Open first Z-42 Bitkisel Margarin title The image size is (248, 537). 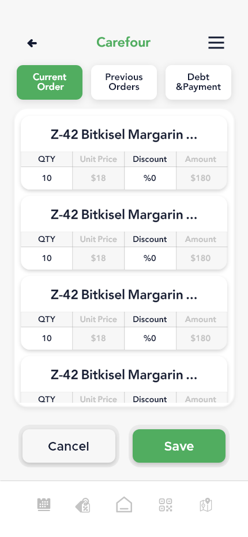point(124,135)
